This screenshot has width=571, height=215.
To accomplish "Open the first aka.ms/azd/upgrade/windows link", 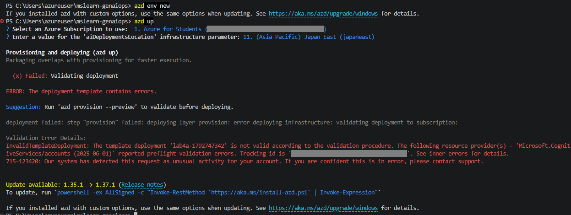I will point(323,14).
